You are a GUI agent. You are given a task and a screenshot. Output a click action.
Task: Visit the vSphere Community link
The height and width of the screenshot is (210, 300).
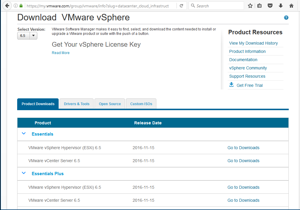[248, 68]
